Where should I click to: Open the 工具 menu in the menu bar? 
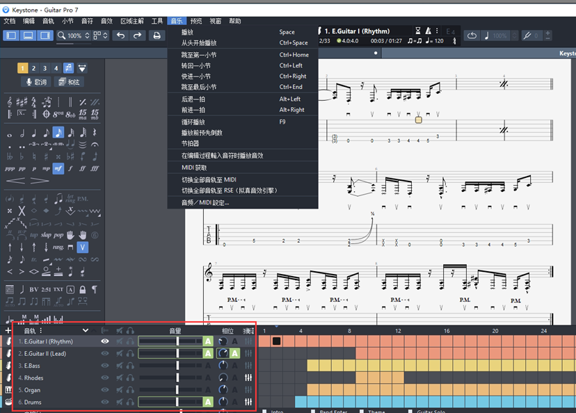coord(157,22)
